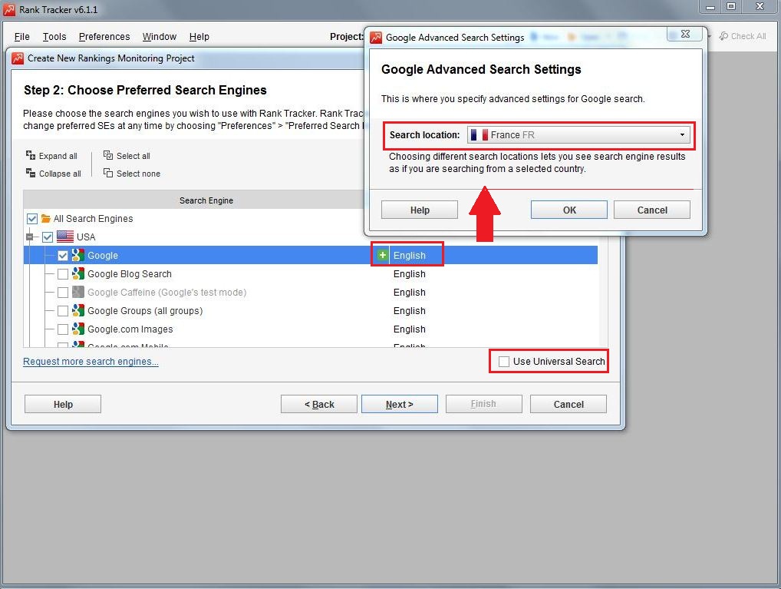The height and width of the screenshot is (589, 781).
Task: Click Help in the project wizard
Action: [x=63, y=404]
